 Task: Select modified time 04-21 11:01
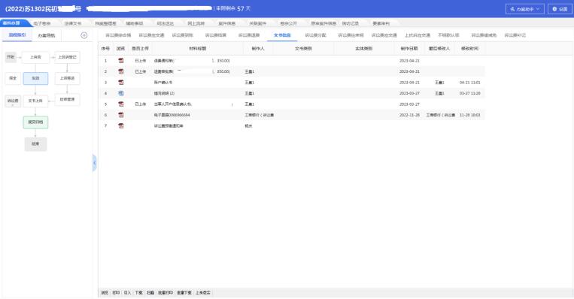click(470, 83)
